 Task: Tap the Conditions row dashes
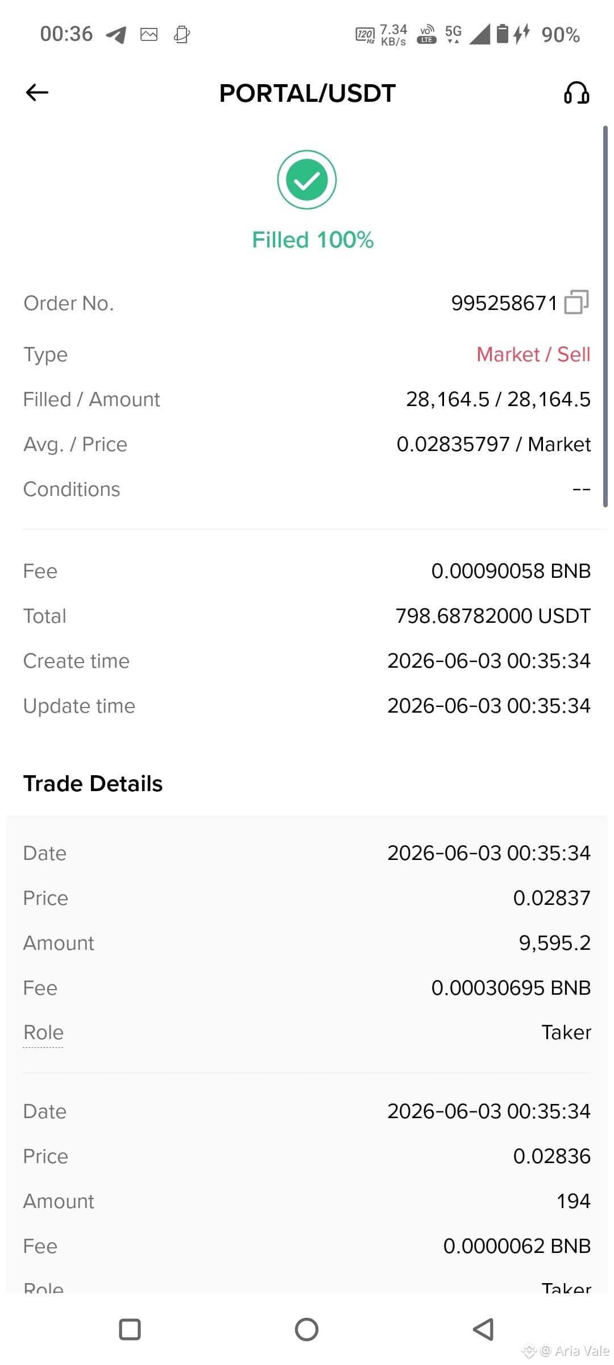click(581, 489)
